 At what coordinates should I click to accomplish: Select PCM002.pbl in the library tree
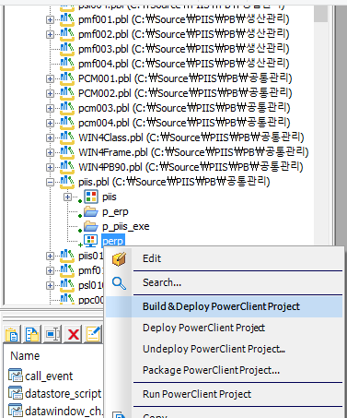pos(185,93)
